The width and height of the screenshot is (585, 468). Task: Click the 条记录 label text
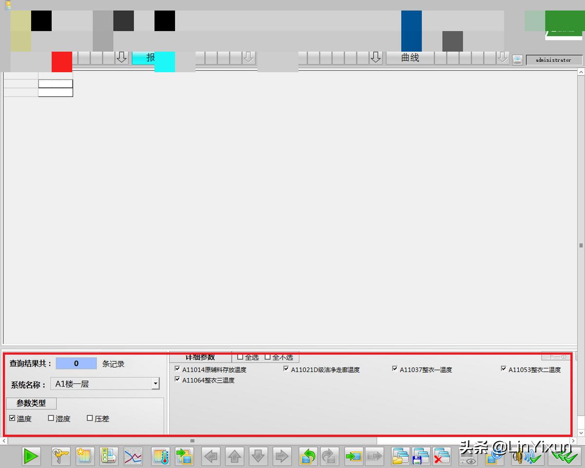pos(113,364)
